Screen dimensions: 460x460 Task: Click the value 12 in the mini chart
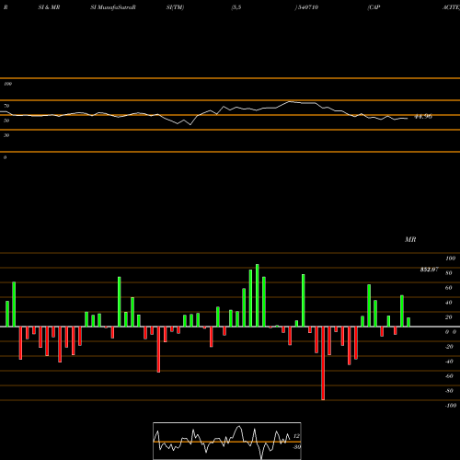[x=296, y=436]
